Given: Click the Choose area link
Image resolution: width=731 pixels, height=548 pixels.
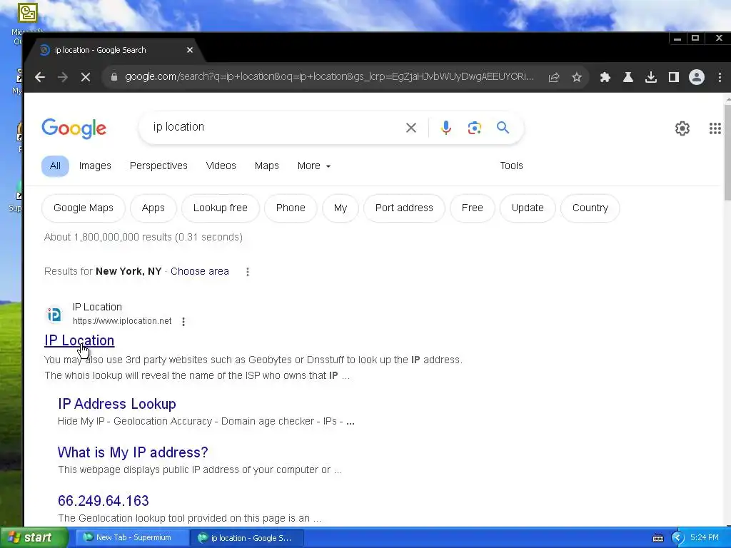Looking at the screenshot, I should [x=200, y=272].
